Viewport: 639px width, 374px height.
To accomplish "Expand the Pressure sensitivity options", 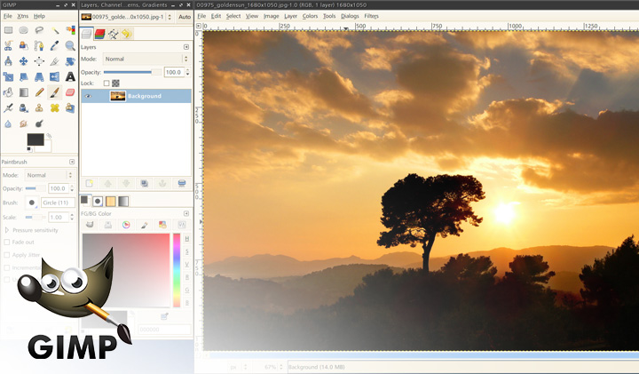I will 6,230.
